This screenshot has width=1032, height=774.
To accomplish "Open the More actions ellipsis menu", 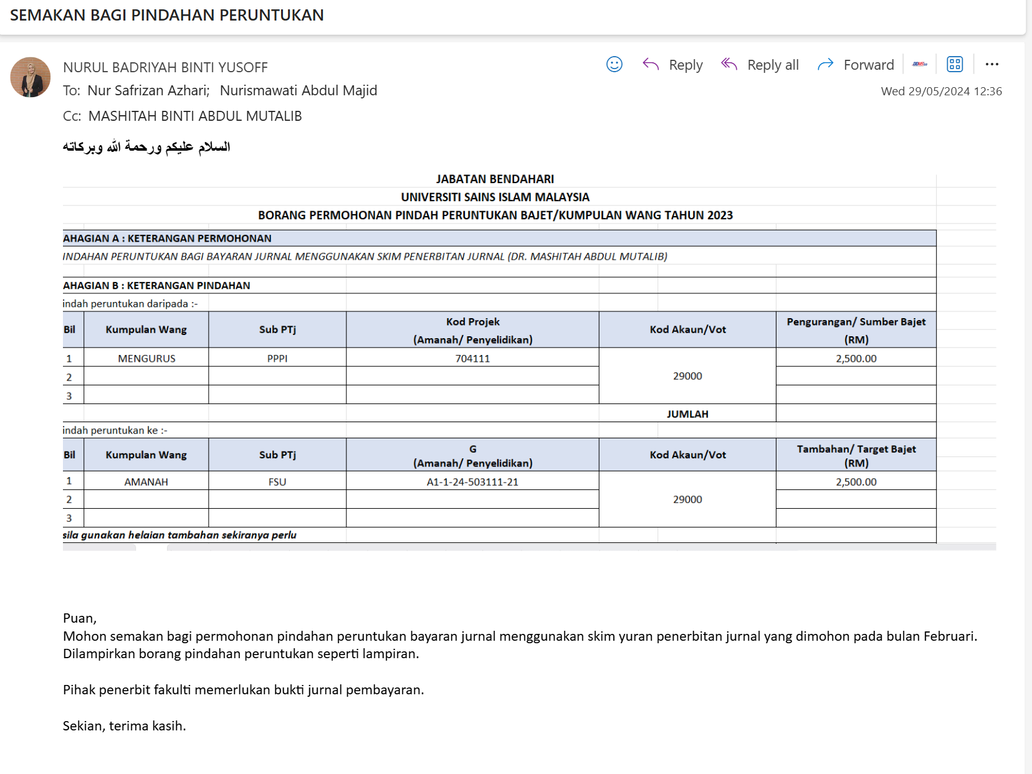I will point(992,64).
